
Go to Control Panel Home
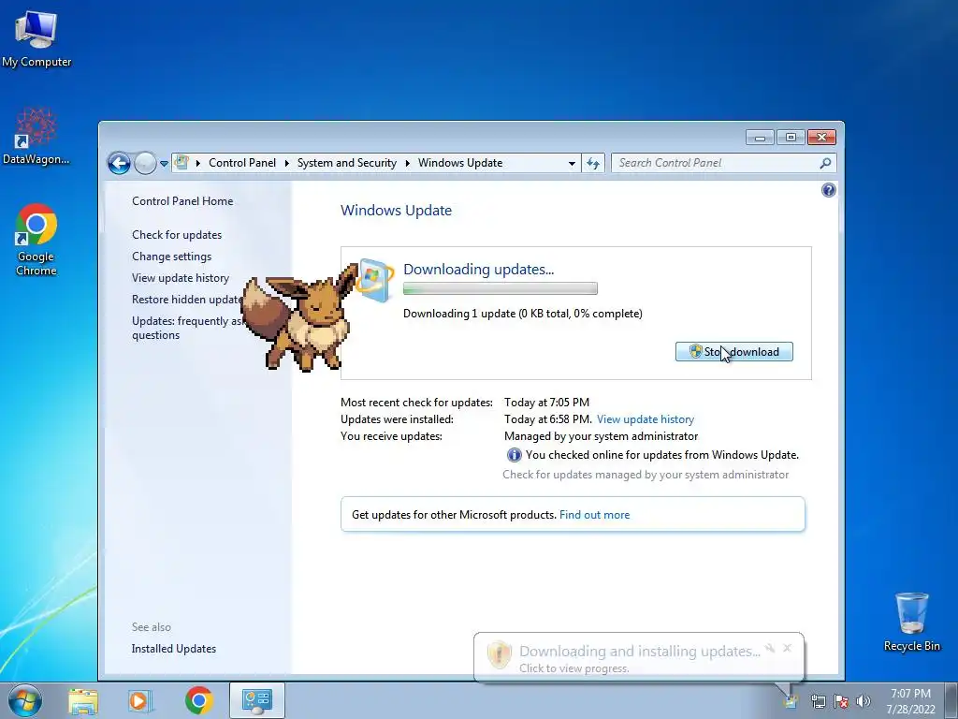click(x=182, y=201)
